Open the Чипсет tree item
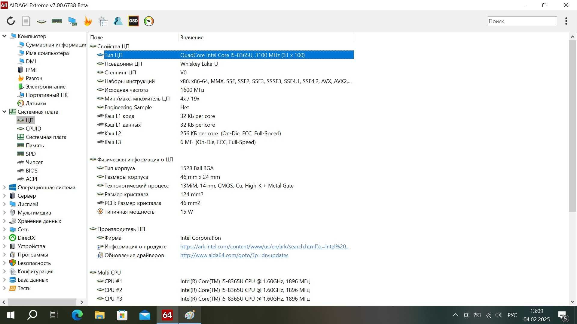The height and width of the screenshot is (324, 577). (34, 162)
